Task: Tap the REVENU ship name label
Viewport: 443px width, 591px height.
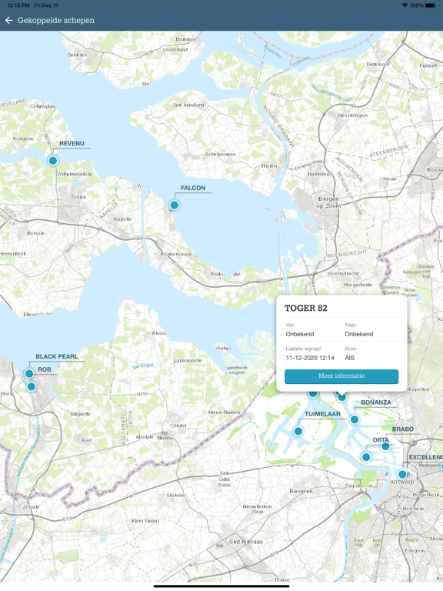Action: tap(72, 143)
